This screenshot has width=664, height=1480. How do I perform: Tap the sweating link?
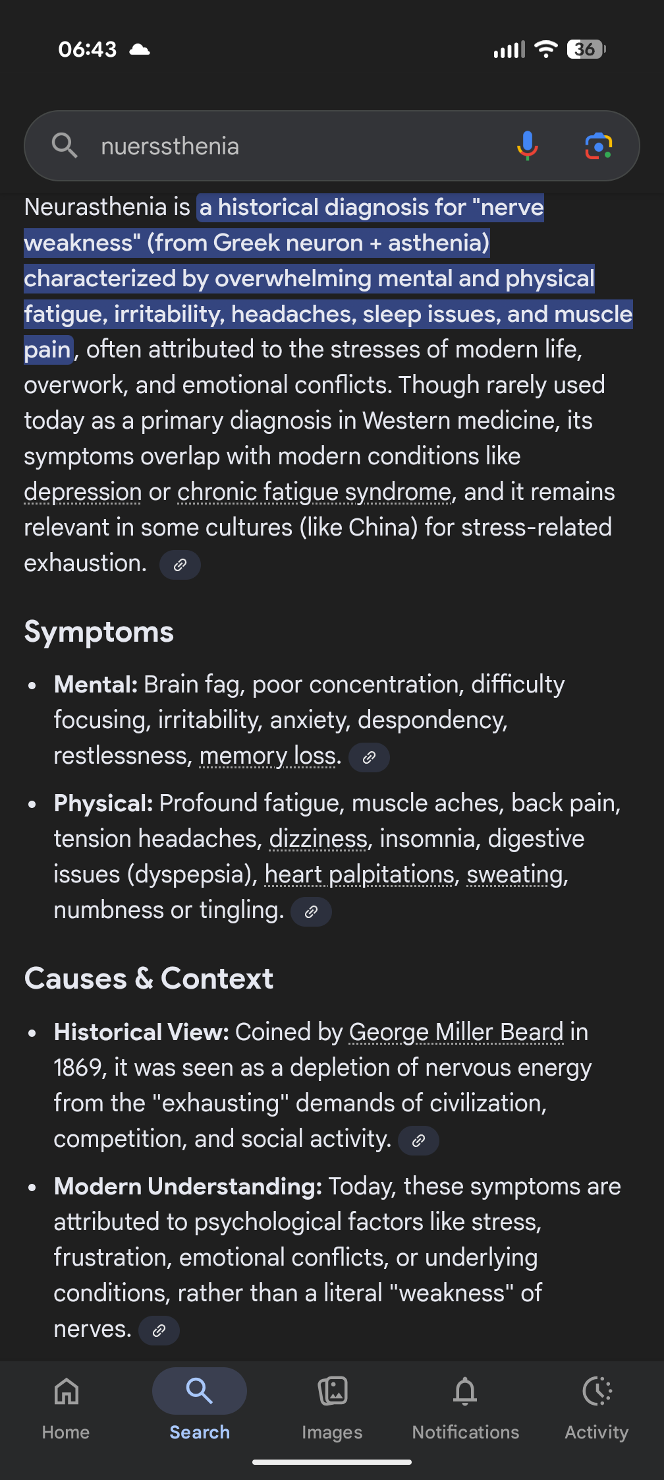tap(514, 875)
